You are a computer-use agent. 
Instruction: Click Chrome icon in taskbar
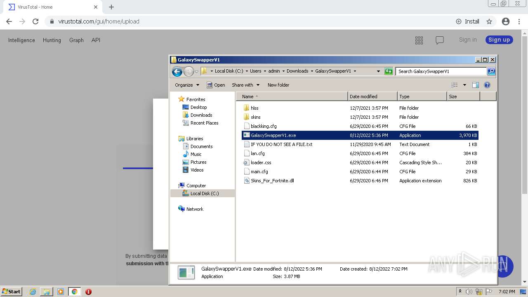pyautogui.click(x=74, y=292)
